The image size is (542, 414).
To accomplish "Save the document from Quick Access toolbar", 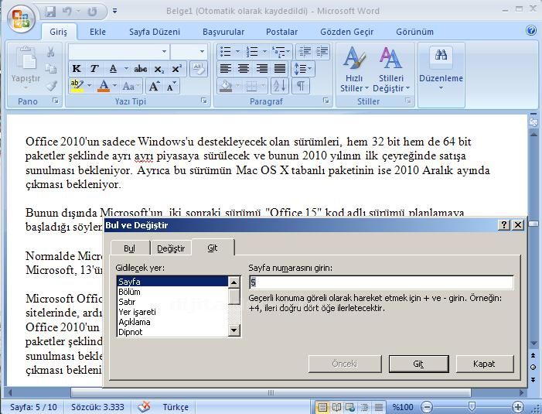I will pos(50,12).
